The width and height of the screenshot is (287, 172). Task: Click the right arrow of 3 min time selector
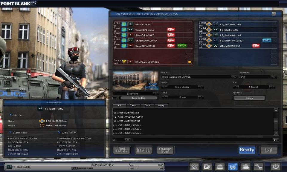(x=201, y=97)
